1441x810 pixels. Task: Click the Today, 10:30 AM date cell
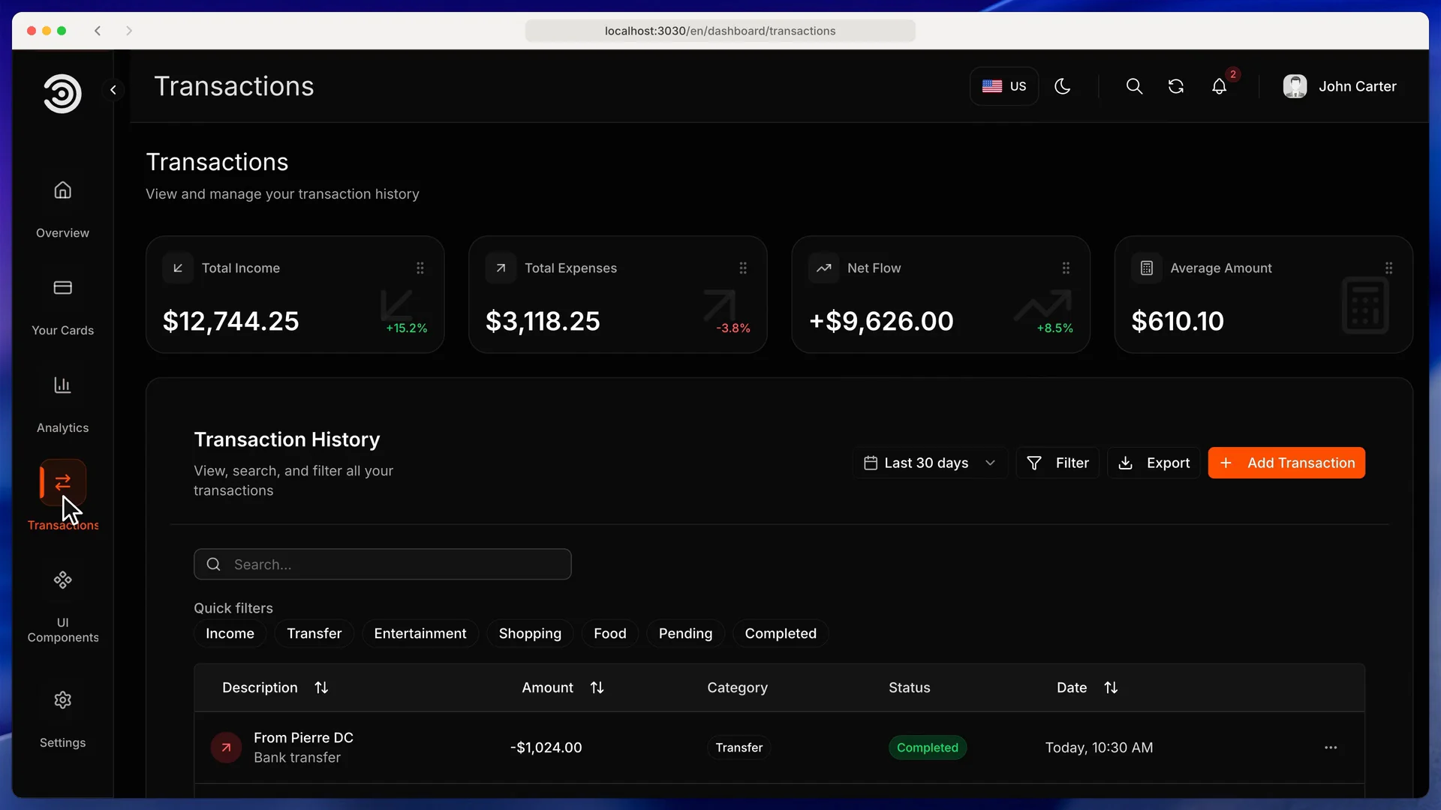pyautogui.click(x=1099, y=748)
